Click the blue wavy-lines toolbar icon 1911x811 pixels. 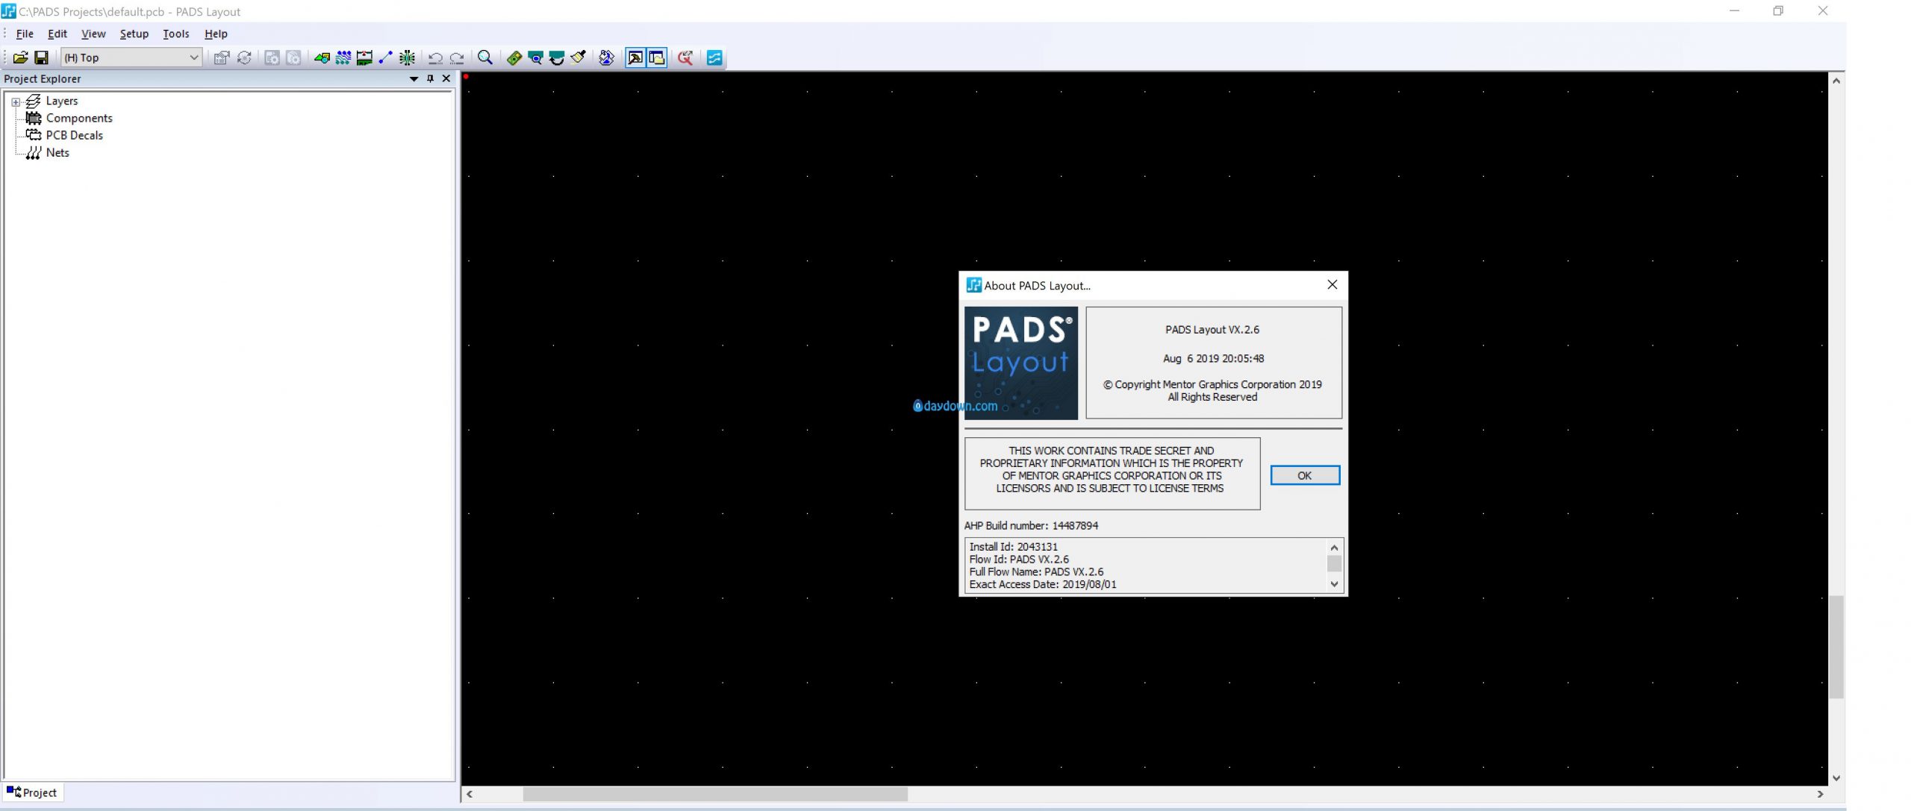(x=714, y=57)
